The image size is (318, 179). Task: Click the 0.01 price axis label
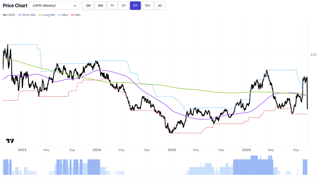click(x=313, y=55)
